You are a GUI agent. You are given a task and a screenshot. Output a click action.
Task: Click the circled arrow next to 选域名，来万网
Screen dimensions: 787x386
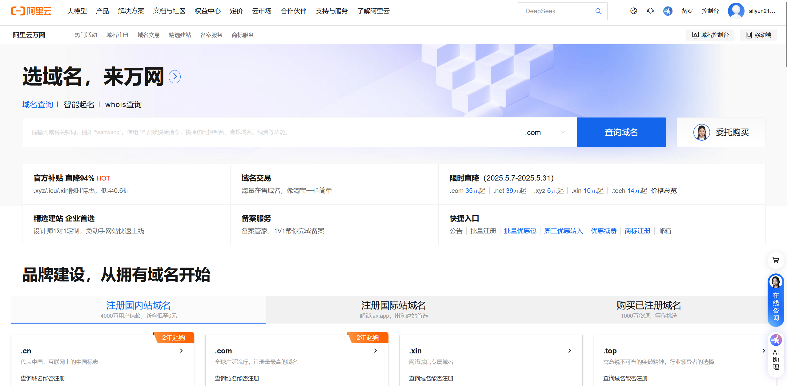(175, 77)
